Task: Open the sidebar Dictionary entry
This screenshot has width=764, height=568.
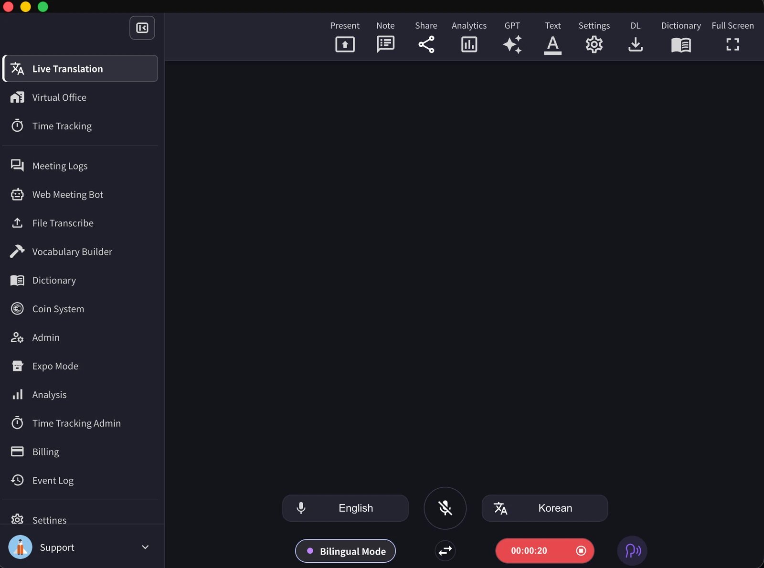Action: point(80,280)
